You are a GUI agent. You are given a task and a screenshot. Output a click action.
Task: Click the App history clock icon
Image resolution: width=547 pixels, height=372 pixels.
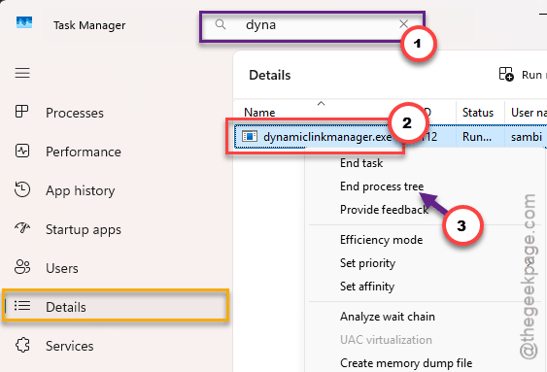pyautogui.click(x=22, y=189)
